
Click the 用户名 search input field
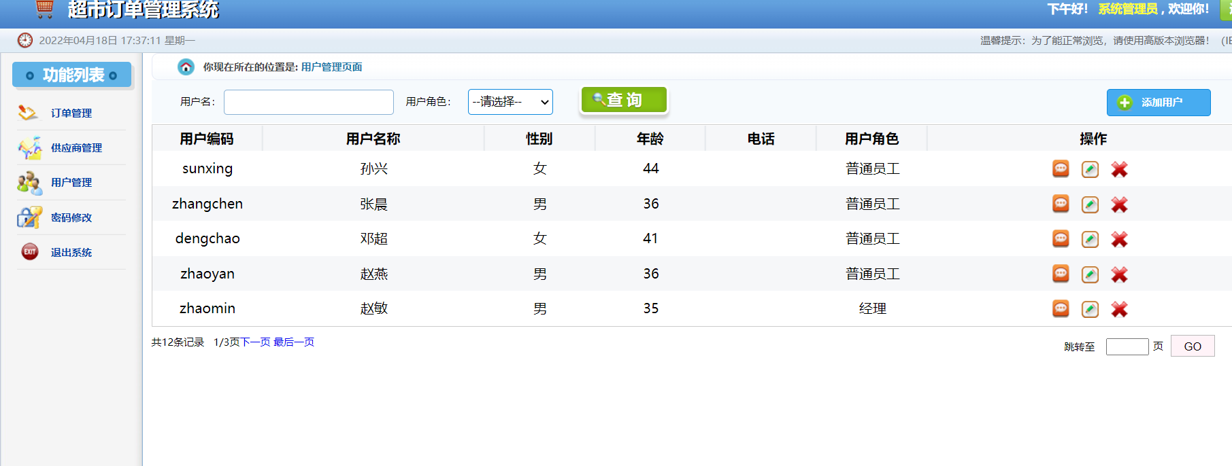[x=309, y=102]
